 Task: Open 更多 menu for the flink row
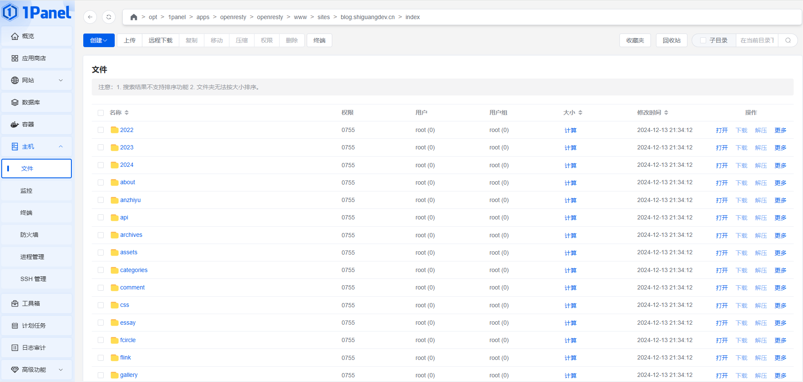[x=780, y=358]
